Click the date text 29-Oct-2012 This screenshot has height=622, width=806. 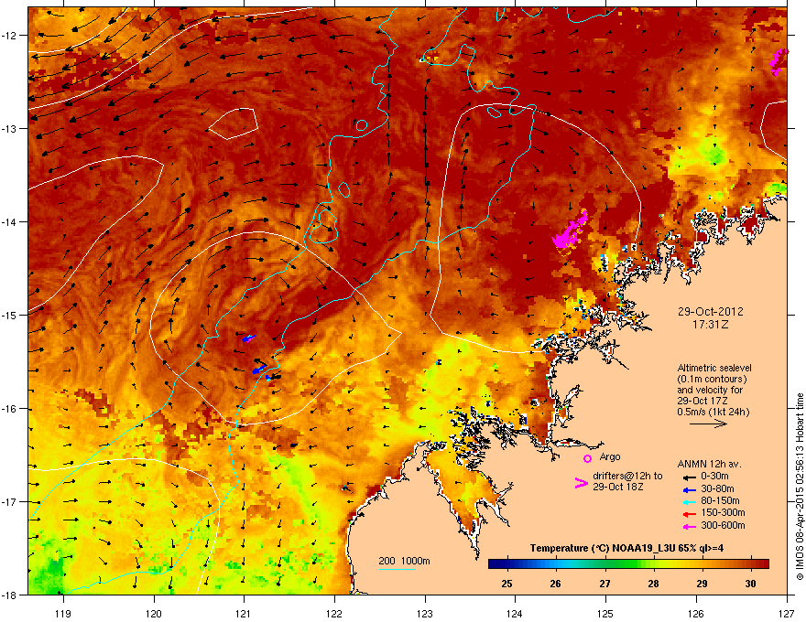click(x=711, y=312)
